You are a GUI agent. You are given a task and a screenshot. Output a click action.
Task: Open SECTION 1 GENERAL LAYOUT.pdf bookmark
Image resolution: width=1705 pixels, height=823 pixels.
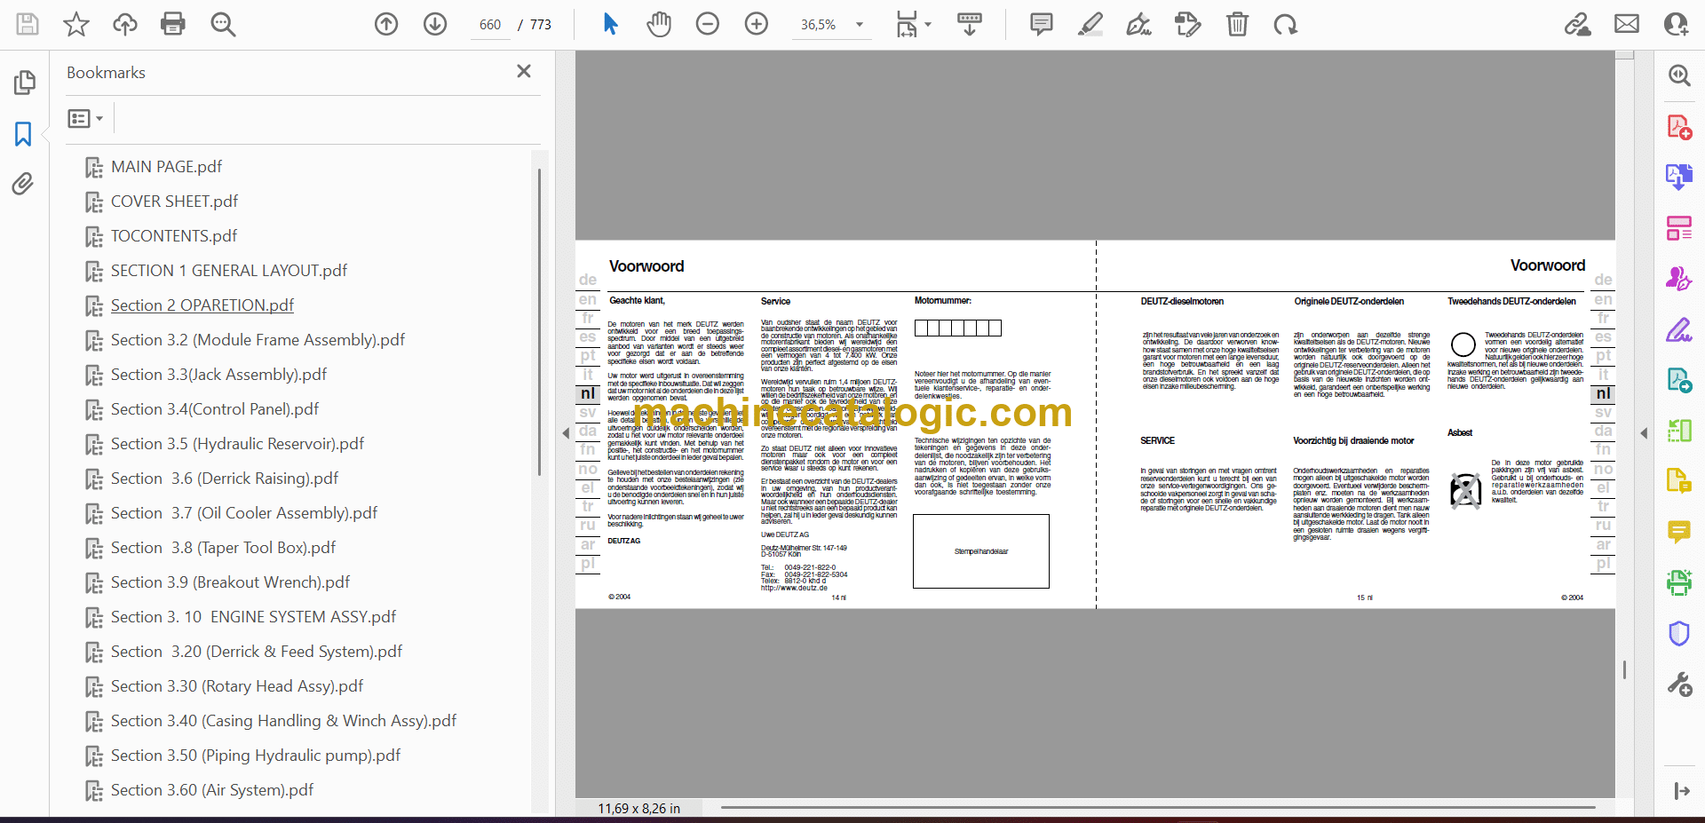pos(229,271)
